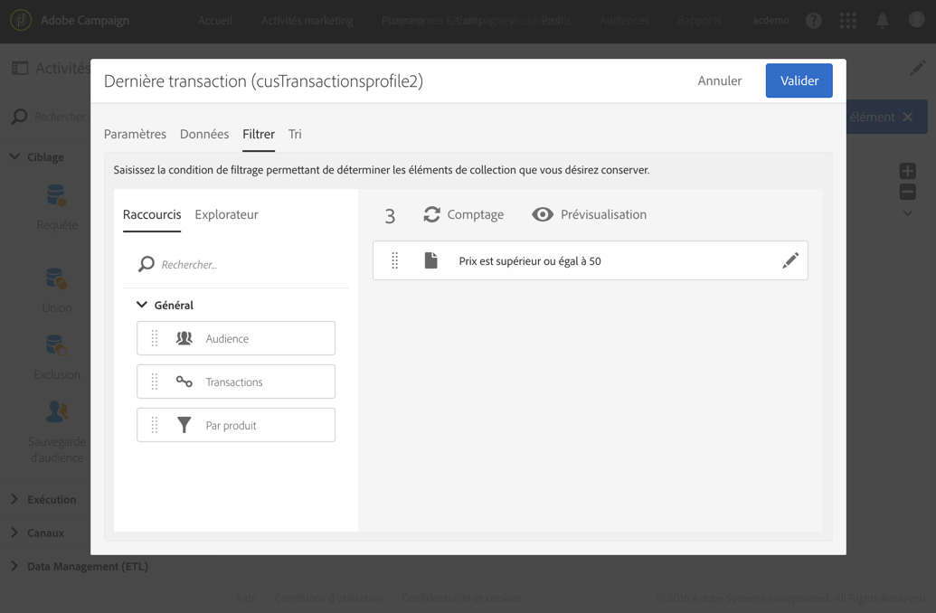Click the drag handle of Prix condition
The width and height of the screenshot is (936, 613).
[395, 261]
